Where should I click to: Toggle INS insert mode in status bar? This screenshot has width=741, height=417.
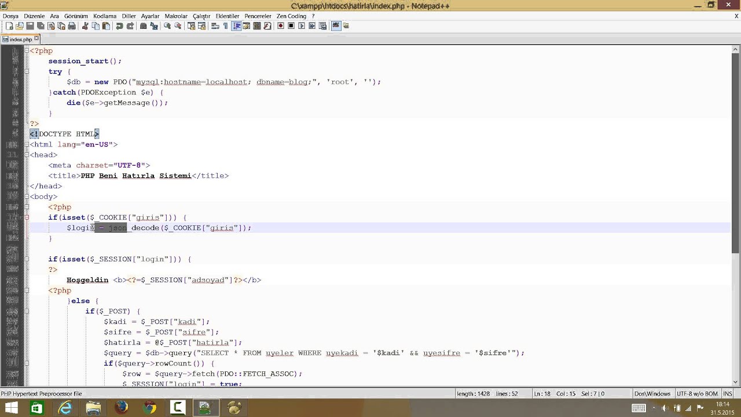pos(728,394)
